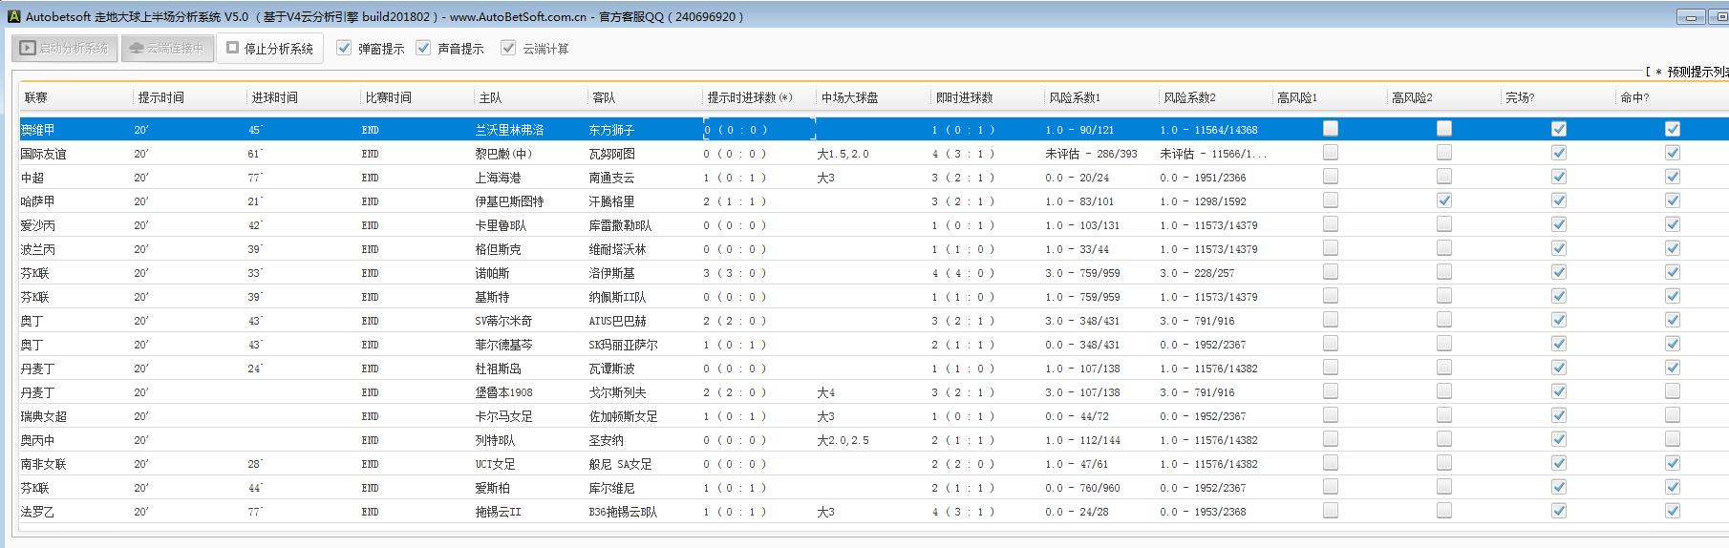This screenshot has height=548, width=1729.
Task: Tick 命中? checkbox for 瑞典女超 row
Action: pyautogui.click(x=1673, y=415)
